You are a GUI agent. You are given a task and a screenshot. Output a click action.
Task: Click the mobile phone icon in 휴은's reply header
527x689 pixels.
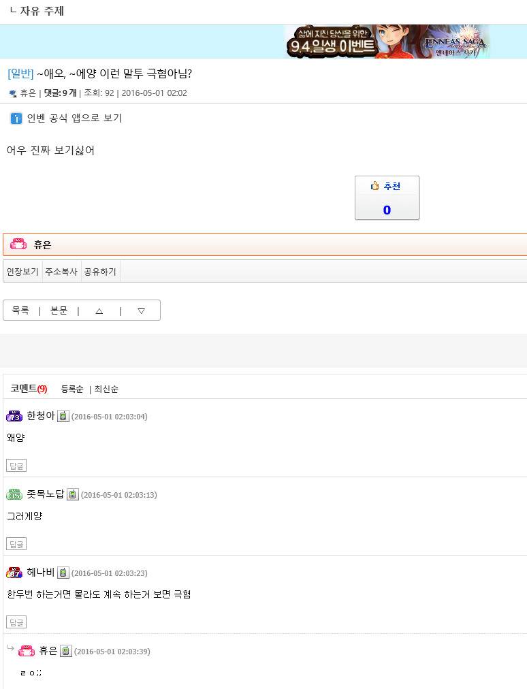[x=66, y=650]
